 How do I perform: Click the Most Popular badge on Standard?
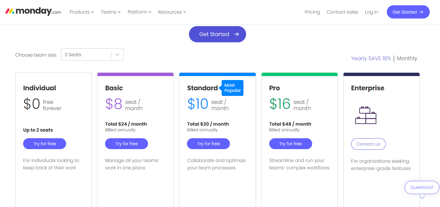coord(232,88)
